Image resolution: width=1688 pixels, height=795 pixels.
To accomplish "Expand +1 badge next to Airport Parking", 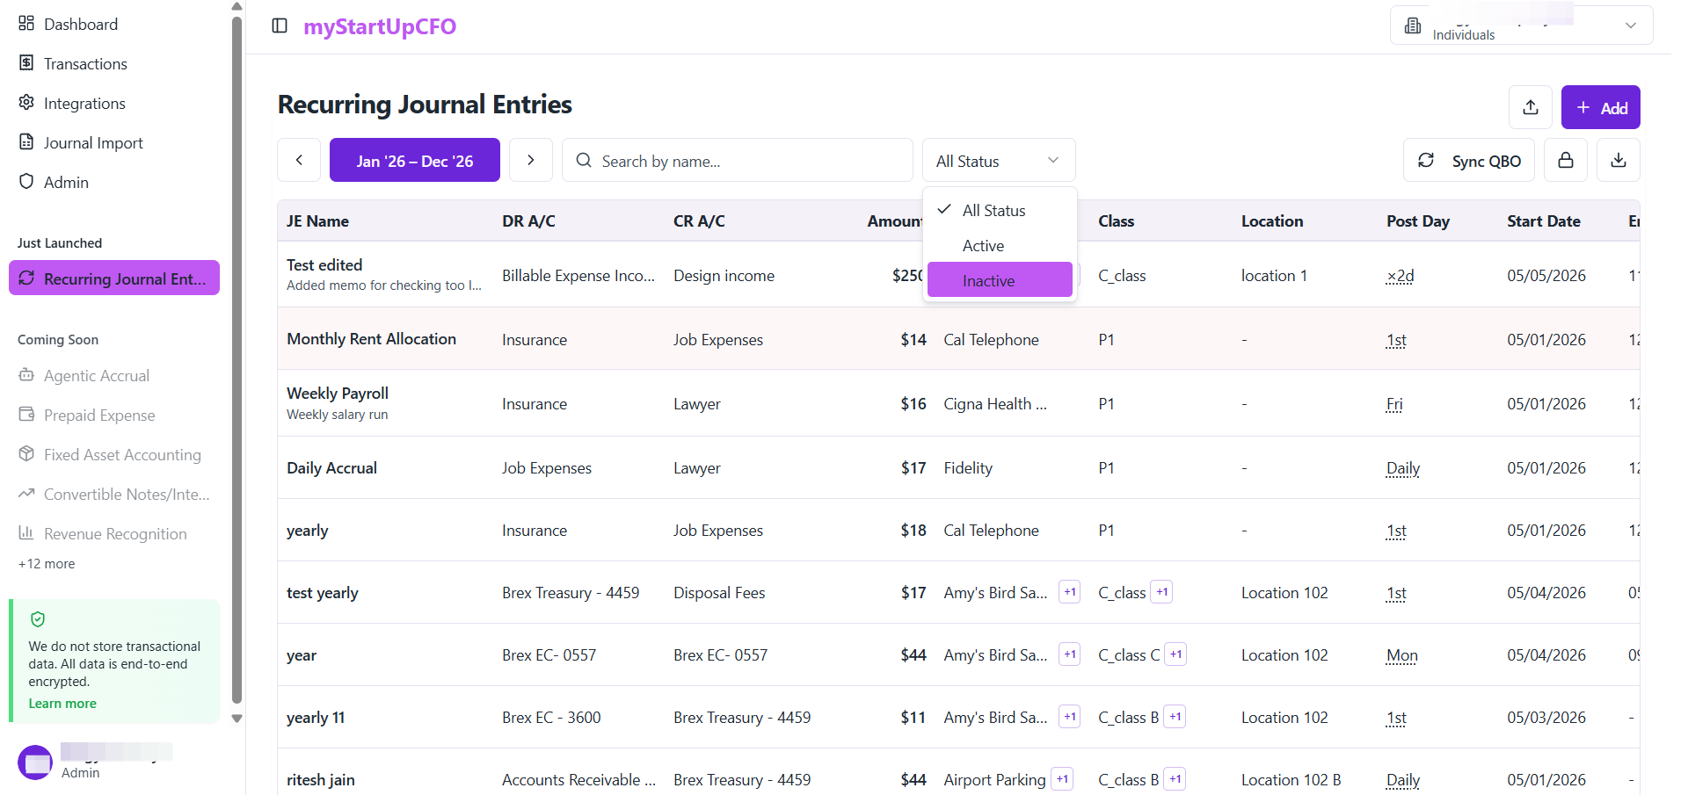I will [x=1063, y=779].
